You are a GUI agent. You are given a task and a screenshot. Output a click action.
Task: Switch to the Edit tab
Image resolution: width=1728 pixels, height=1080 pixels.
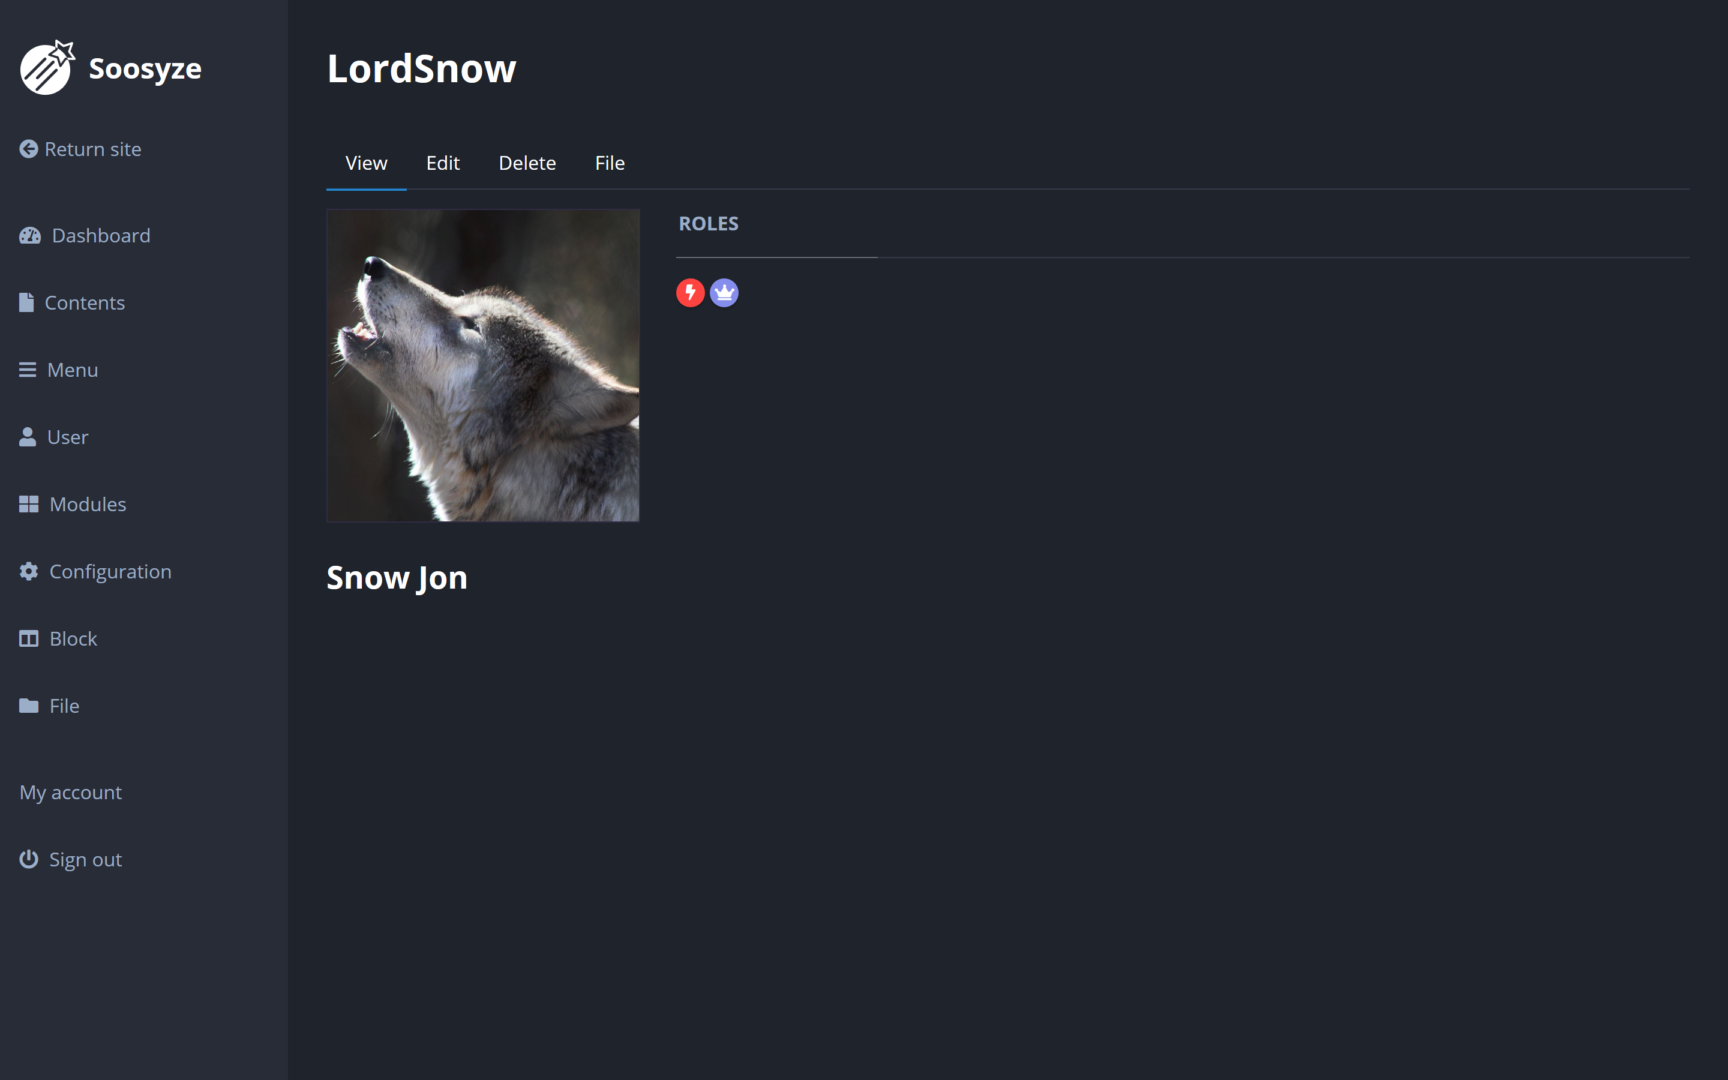coord(443,163)
